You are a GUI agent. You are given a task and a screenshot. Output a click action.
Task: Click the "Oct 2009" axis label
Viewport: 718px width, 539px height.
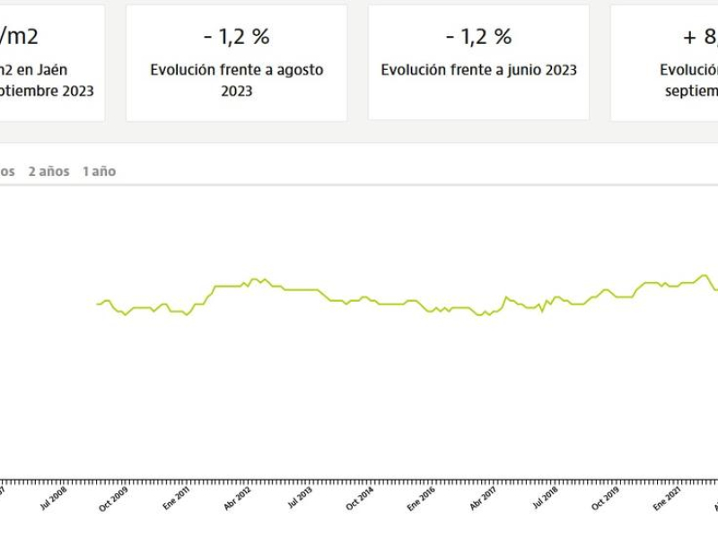tap(114, 499)
